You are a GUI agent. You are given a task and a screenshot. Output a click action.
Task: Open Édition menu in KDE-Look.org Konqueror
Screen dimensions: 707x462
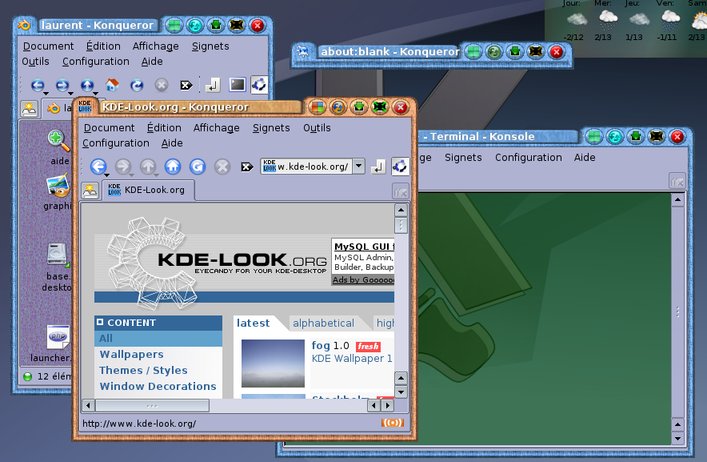coord(164,128)
